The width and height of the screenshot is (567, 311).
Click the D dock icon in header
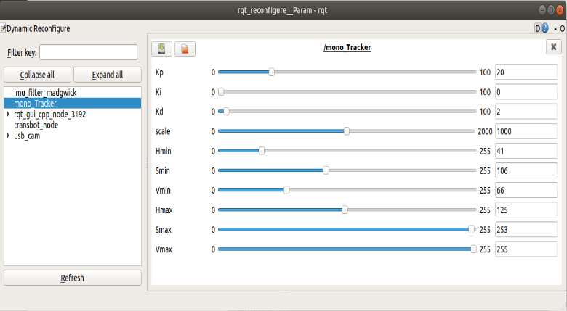pos(538,28)
